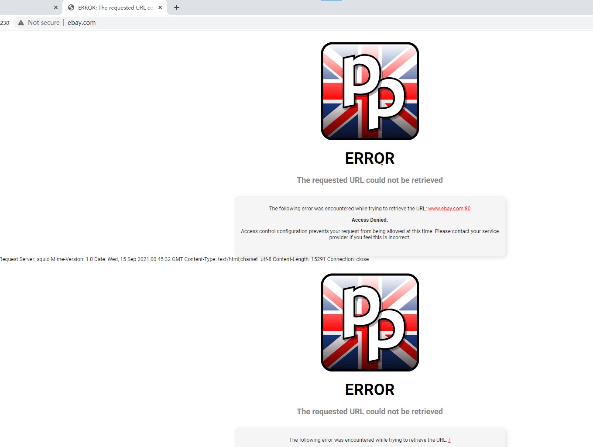Click "The following error was encountered" text before www.ebay.com:80
The height and width of the screenshot is (447, 593).
pyautogui.click(x=348, y=209)
